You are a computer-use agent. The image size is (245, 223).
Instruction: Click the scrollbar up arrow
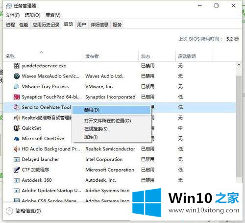[x=239, y=65]
